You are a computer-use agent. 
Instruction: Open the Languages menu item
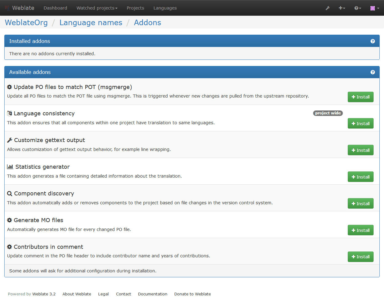(165, 8)
